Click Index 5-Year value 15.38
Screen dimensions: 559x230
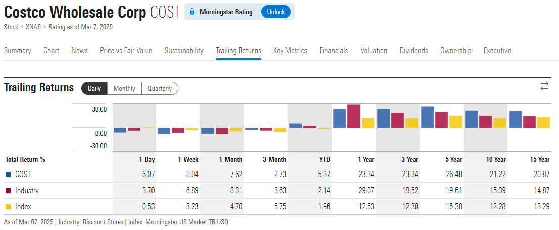coord(454,206)
